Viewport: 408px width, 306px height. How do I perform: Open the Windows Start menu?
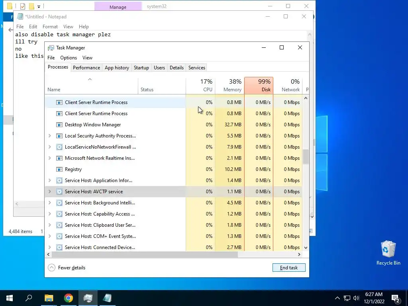point(10,298)
